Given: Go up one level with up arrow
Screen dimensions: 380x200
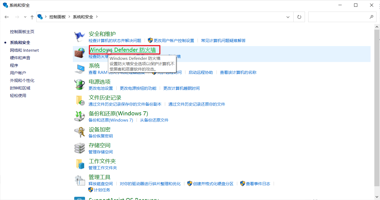Looking at the screenshot, I should 32,17.
